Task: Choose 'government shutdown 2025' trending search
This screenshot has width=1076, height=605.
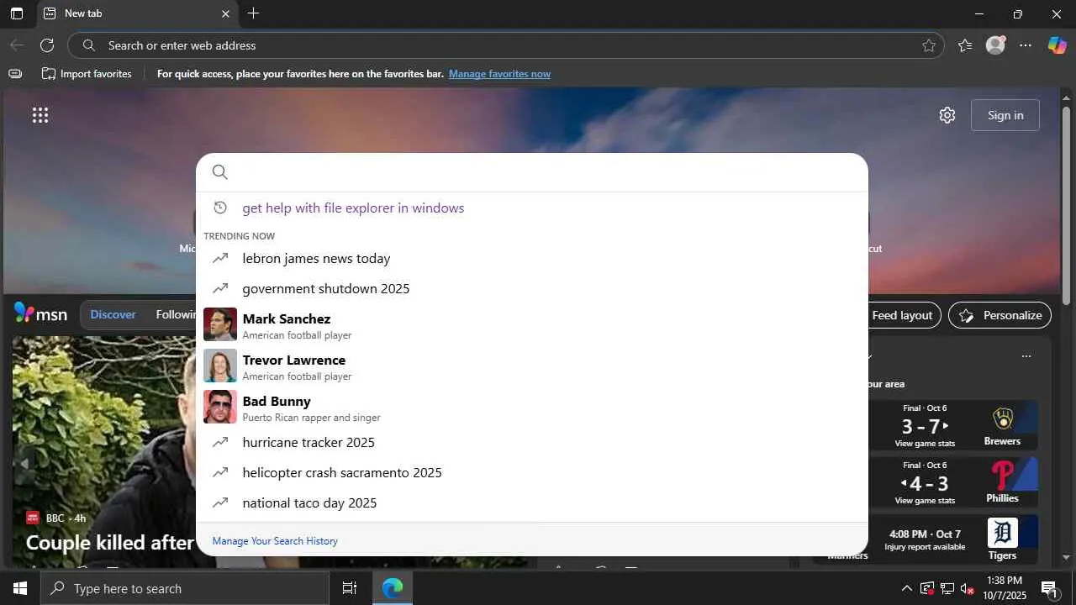Action: pos(532,288)
